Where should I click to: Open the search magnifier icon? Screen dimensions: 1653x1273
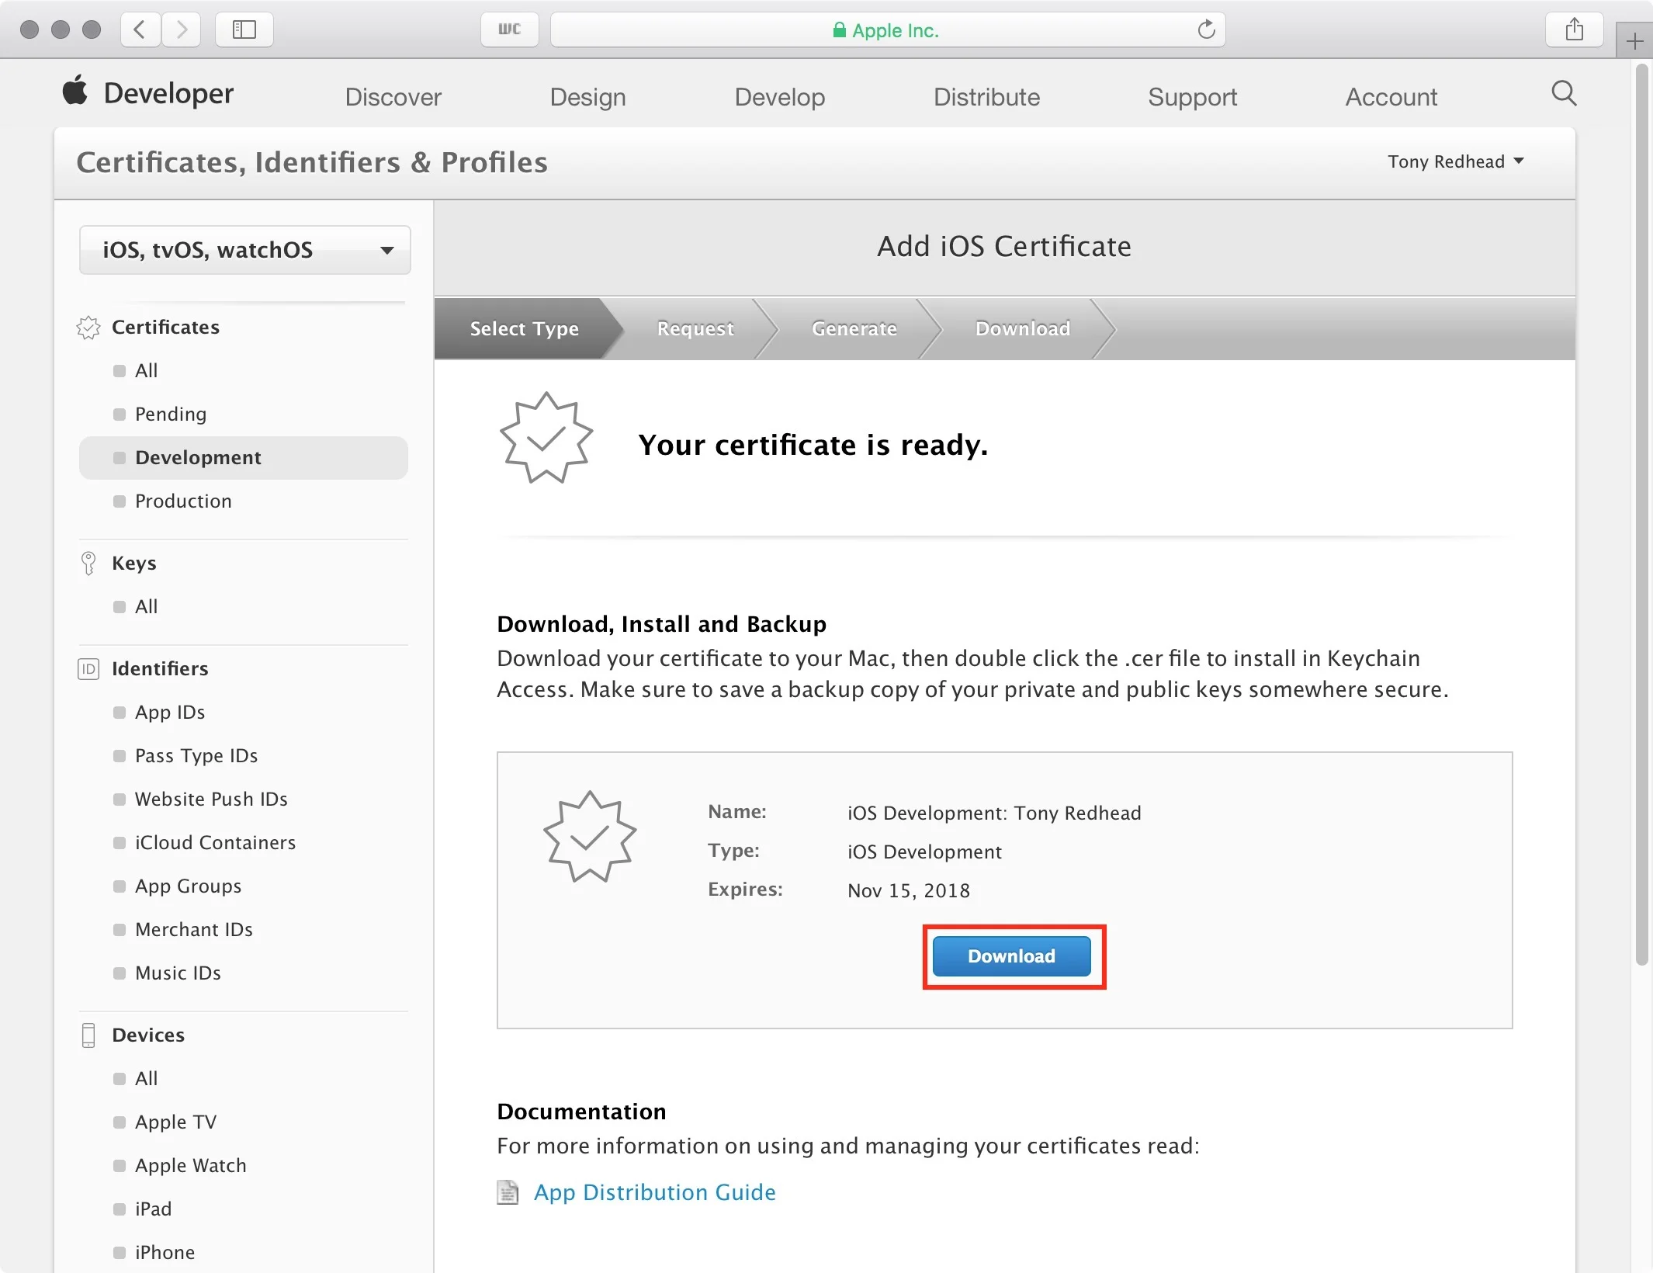[1563, 93]
